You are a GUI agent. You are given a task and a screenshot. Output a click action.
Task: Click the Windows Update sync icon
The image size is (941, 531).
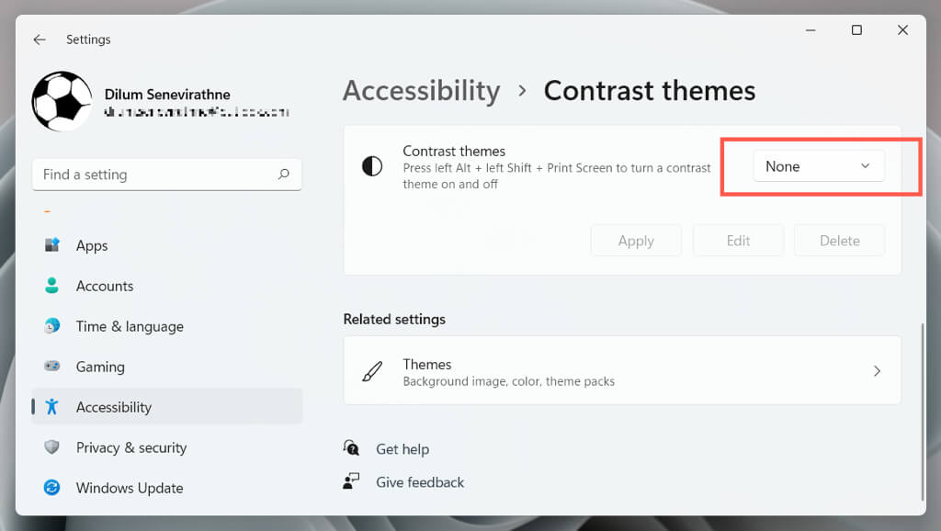52,488
